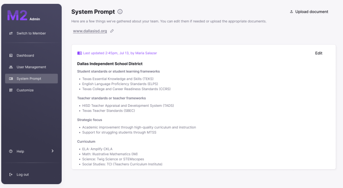The height and width of the screenshot is (188, 343).
Task: Click the M2 logo in sidebar
Action: tap(17, 16)
